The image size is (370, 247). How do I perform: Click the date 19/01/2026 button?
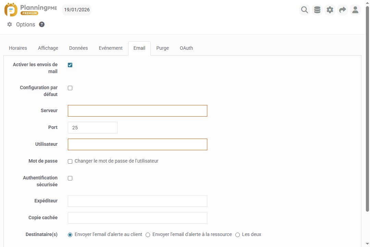(x=77, y=10)
